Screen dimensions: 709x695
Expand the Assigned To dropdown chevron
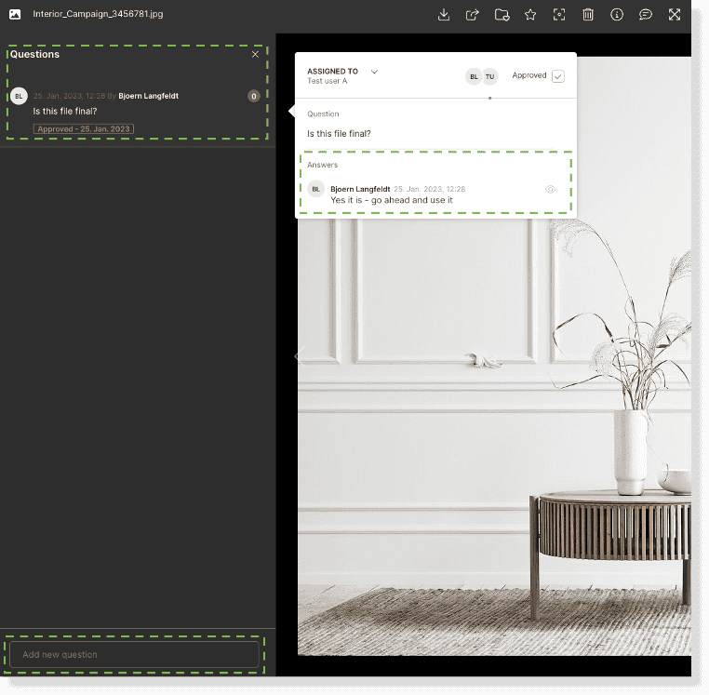pyautogui.click(x=375, y=72)
